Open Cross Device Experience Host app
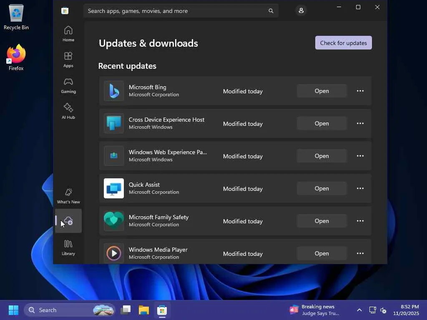Screen dimensions: 427x320 pyautogui.click(x=322, y=123)
